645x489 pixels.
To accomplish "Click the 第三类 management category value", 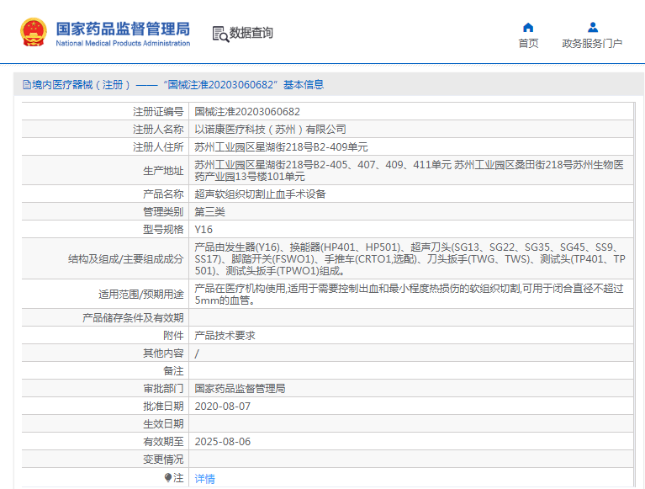I will click(x=209, y=211).
